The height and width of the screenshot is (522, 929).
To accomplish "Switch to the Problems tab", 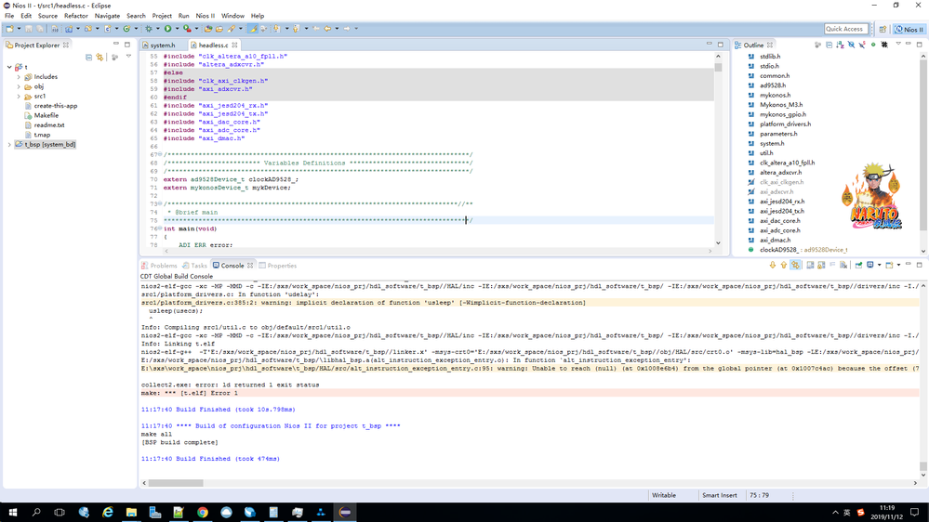I will coord(163,266).
